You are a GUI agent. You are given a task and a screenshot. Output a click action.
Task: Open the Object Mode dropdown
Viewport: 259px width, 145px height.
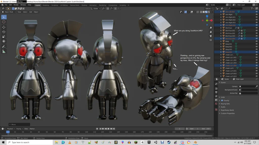coord(9,12)
